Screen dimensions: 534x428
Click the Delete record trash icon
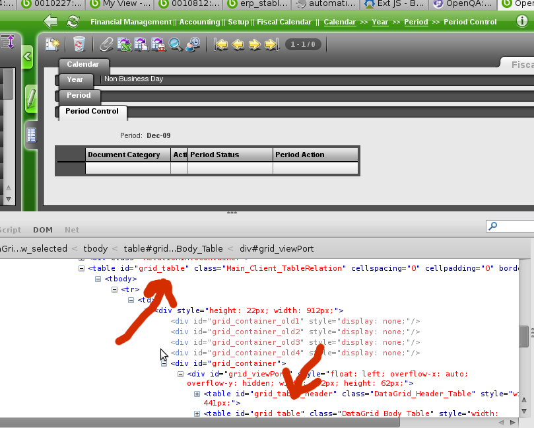(79, 45)
